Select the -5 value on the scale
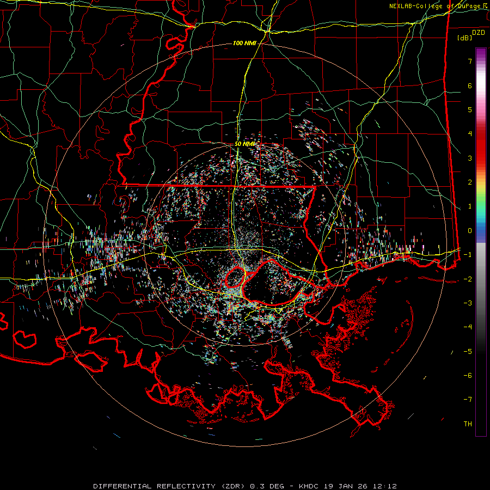This screenshot has height=490, width=490. click(x=468, y=352)
